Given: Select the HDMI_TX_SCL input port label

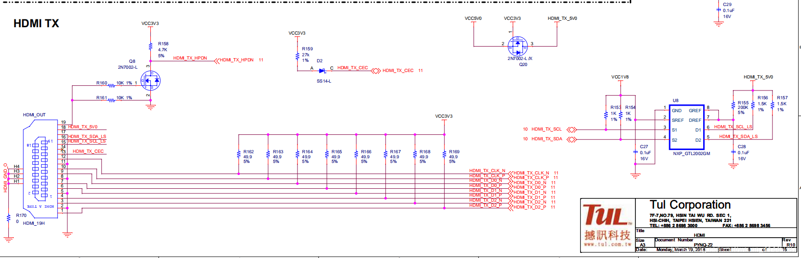Looking at the screenshot, I should (x=546, y=129).
